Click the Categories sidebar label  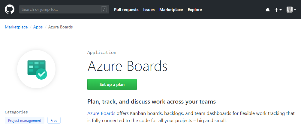[16, 112]
